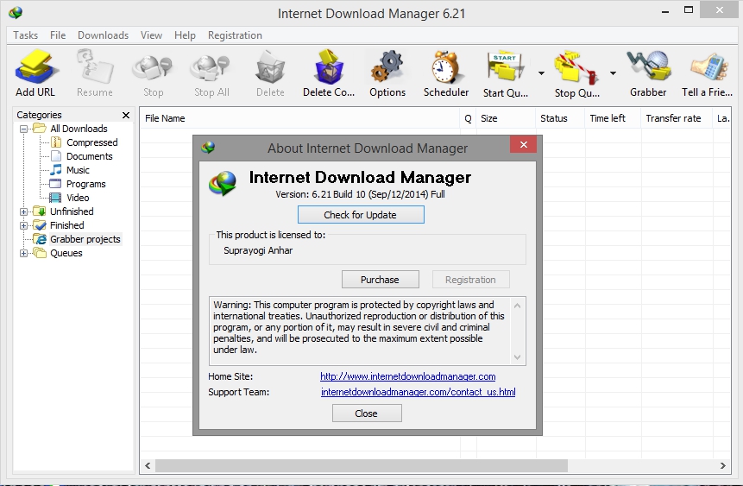Open the File menu
This screenshot has height=486, width=743.
click(58, 35)
